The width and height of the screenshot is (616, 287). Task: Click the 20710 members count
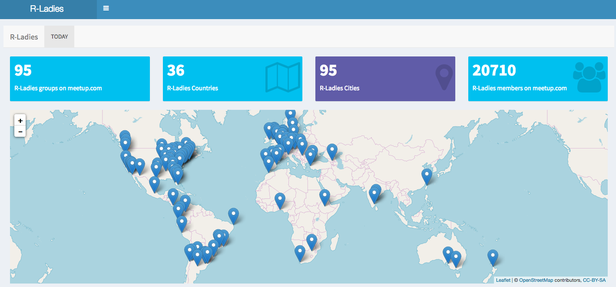click(494, 70)
